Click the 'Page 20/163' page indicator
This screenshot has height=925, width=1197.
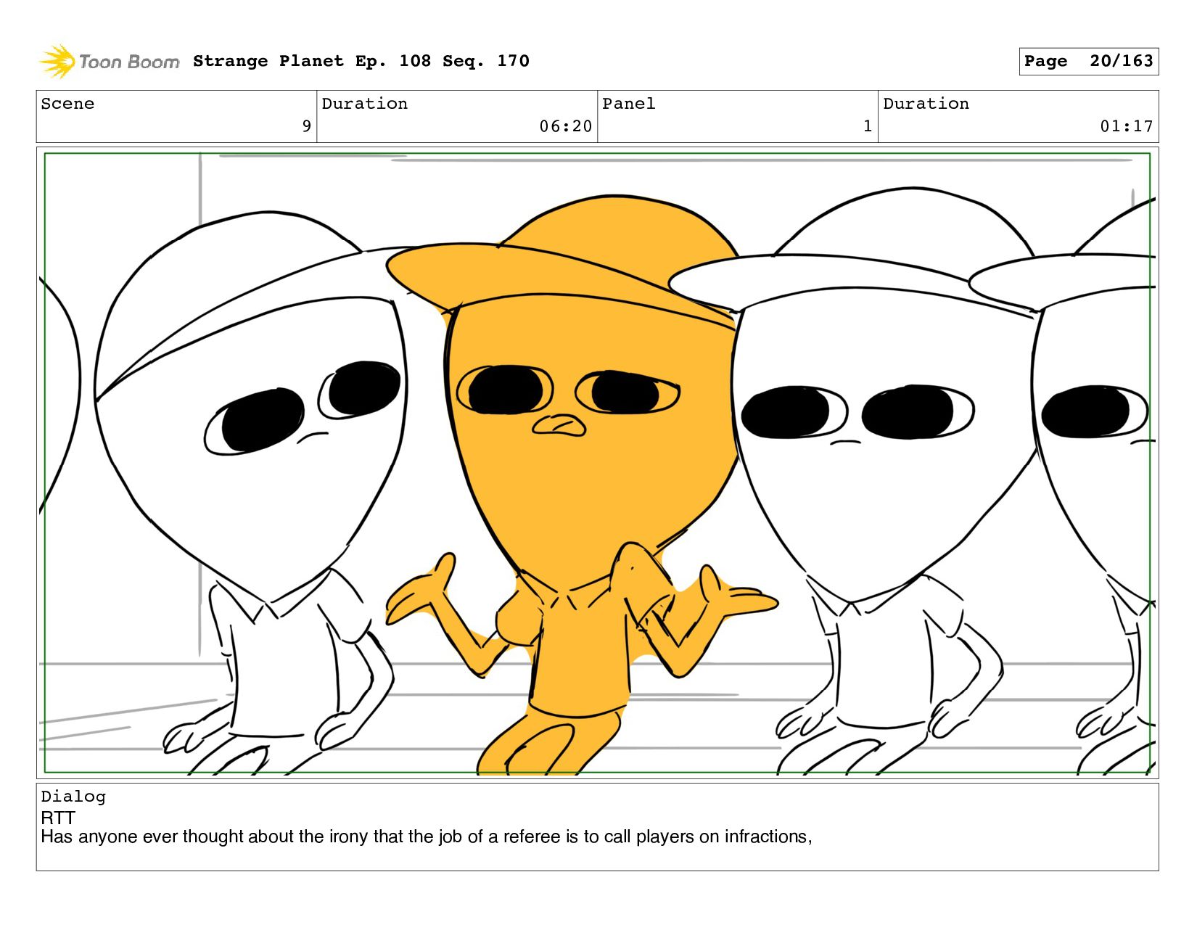pyautogui.click(x=1088, y=61)
